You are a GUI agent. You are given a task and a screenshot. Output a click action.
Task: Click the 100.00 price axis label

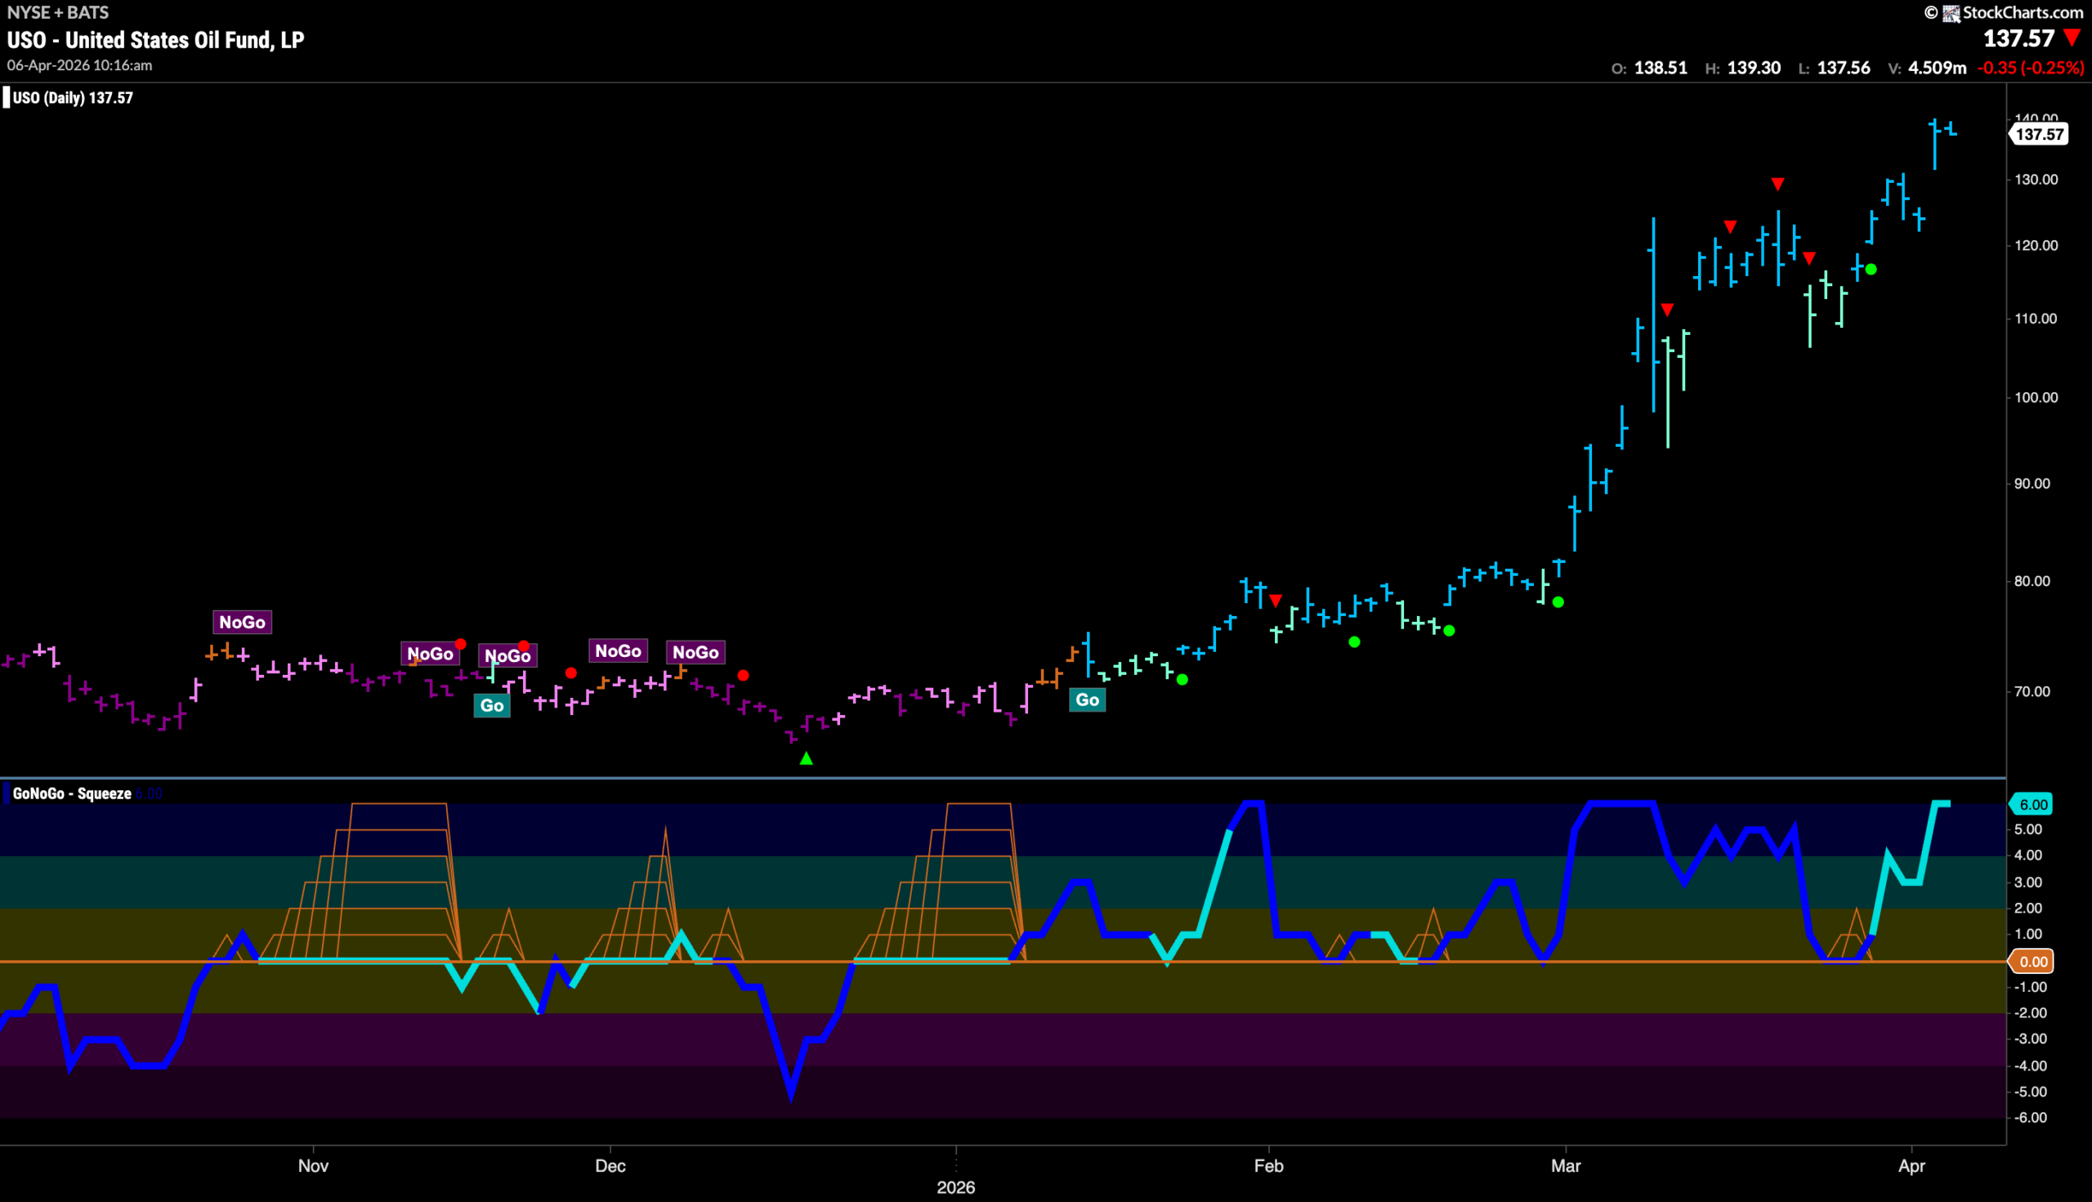tap(2036, 397)
